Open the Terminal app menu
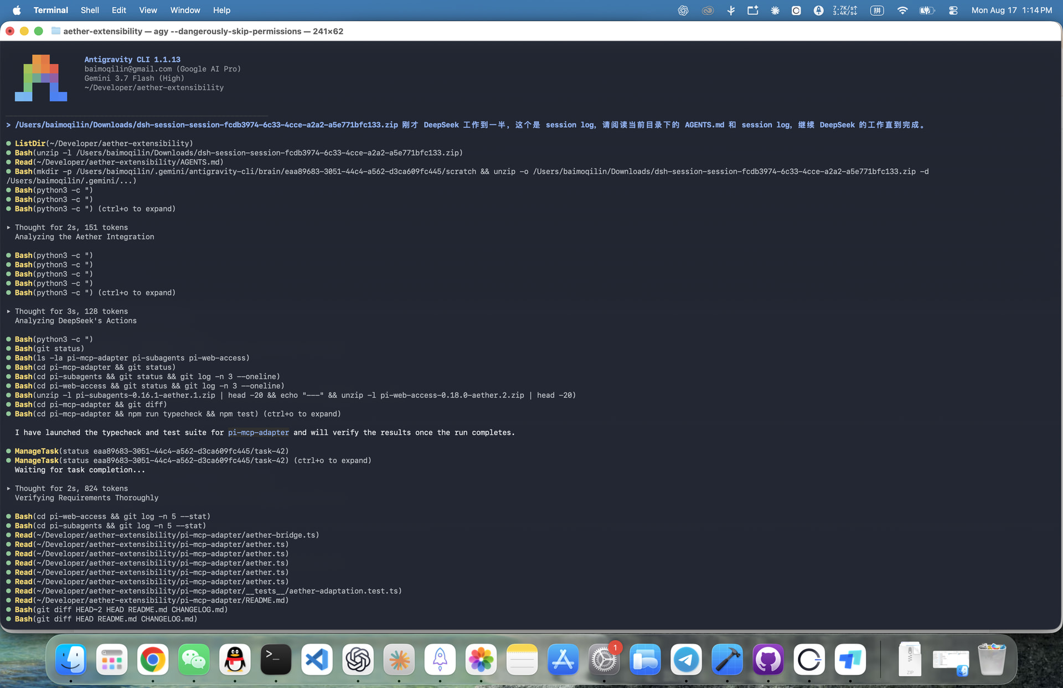The image size is (1063, 688). [50, 10]
